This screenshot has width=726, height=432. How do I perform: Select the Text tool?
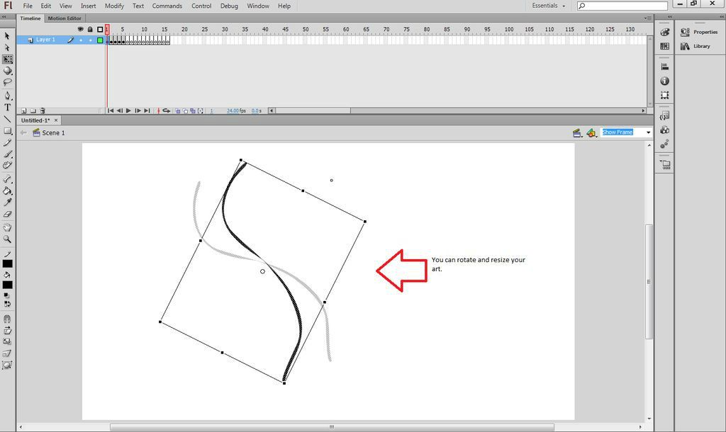click(x=7, y=108)
